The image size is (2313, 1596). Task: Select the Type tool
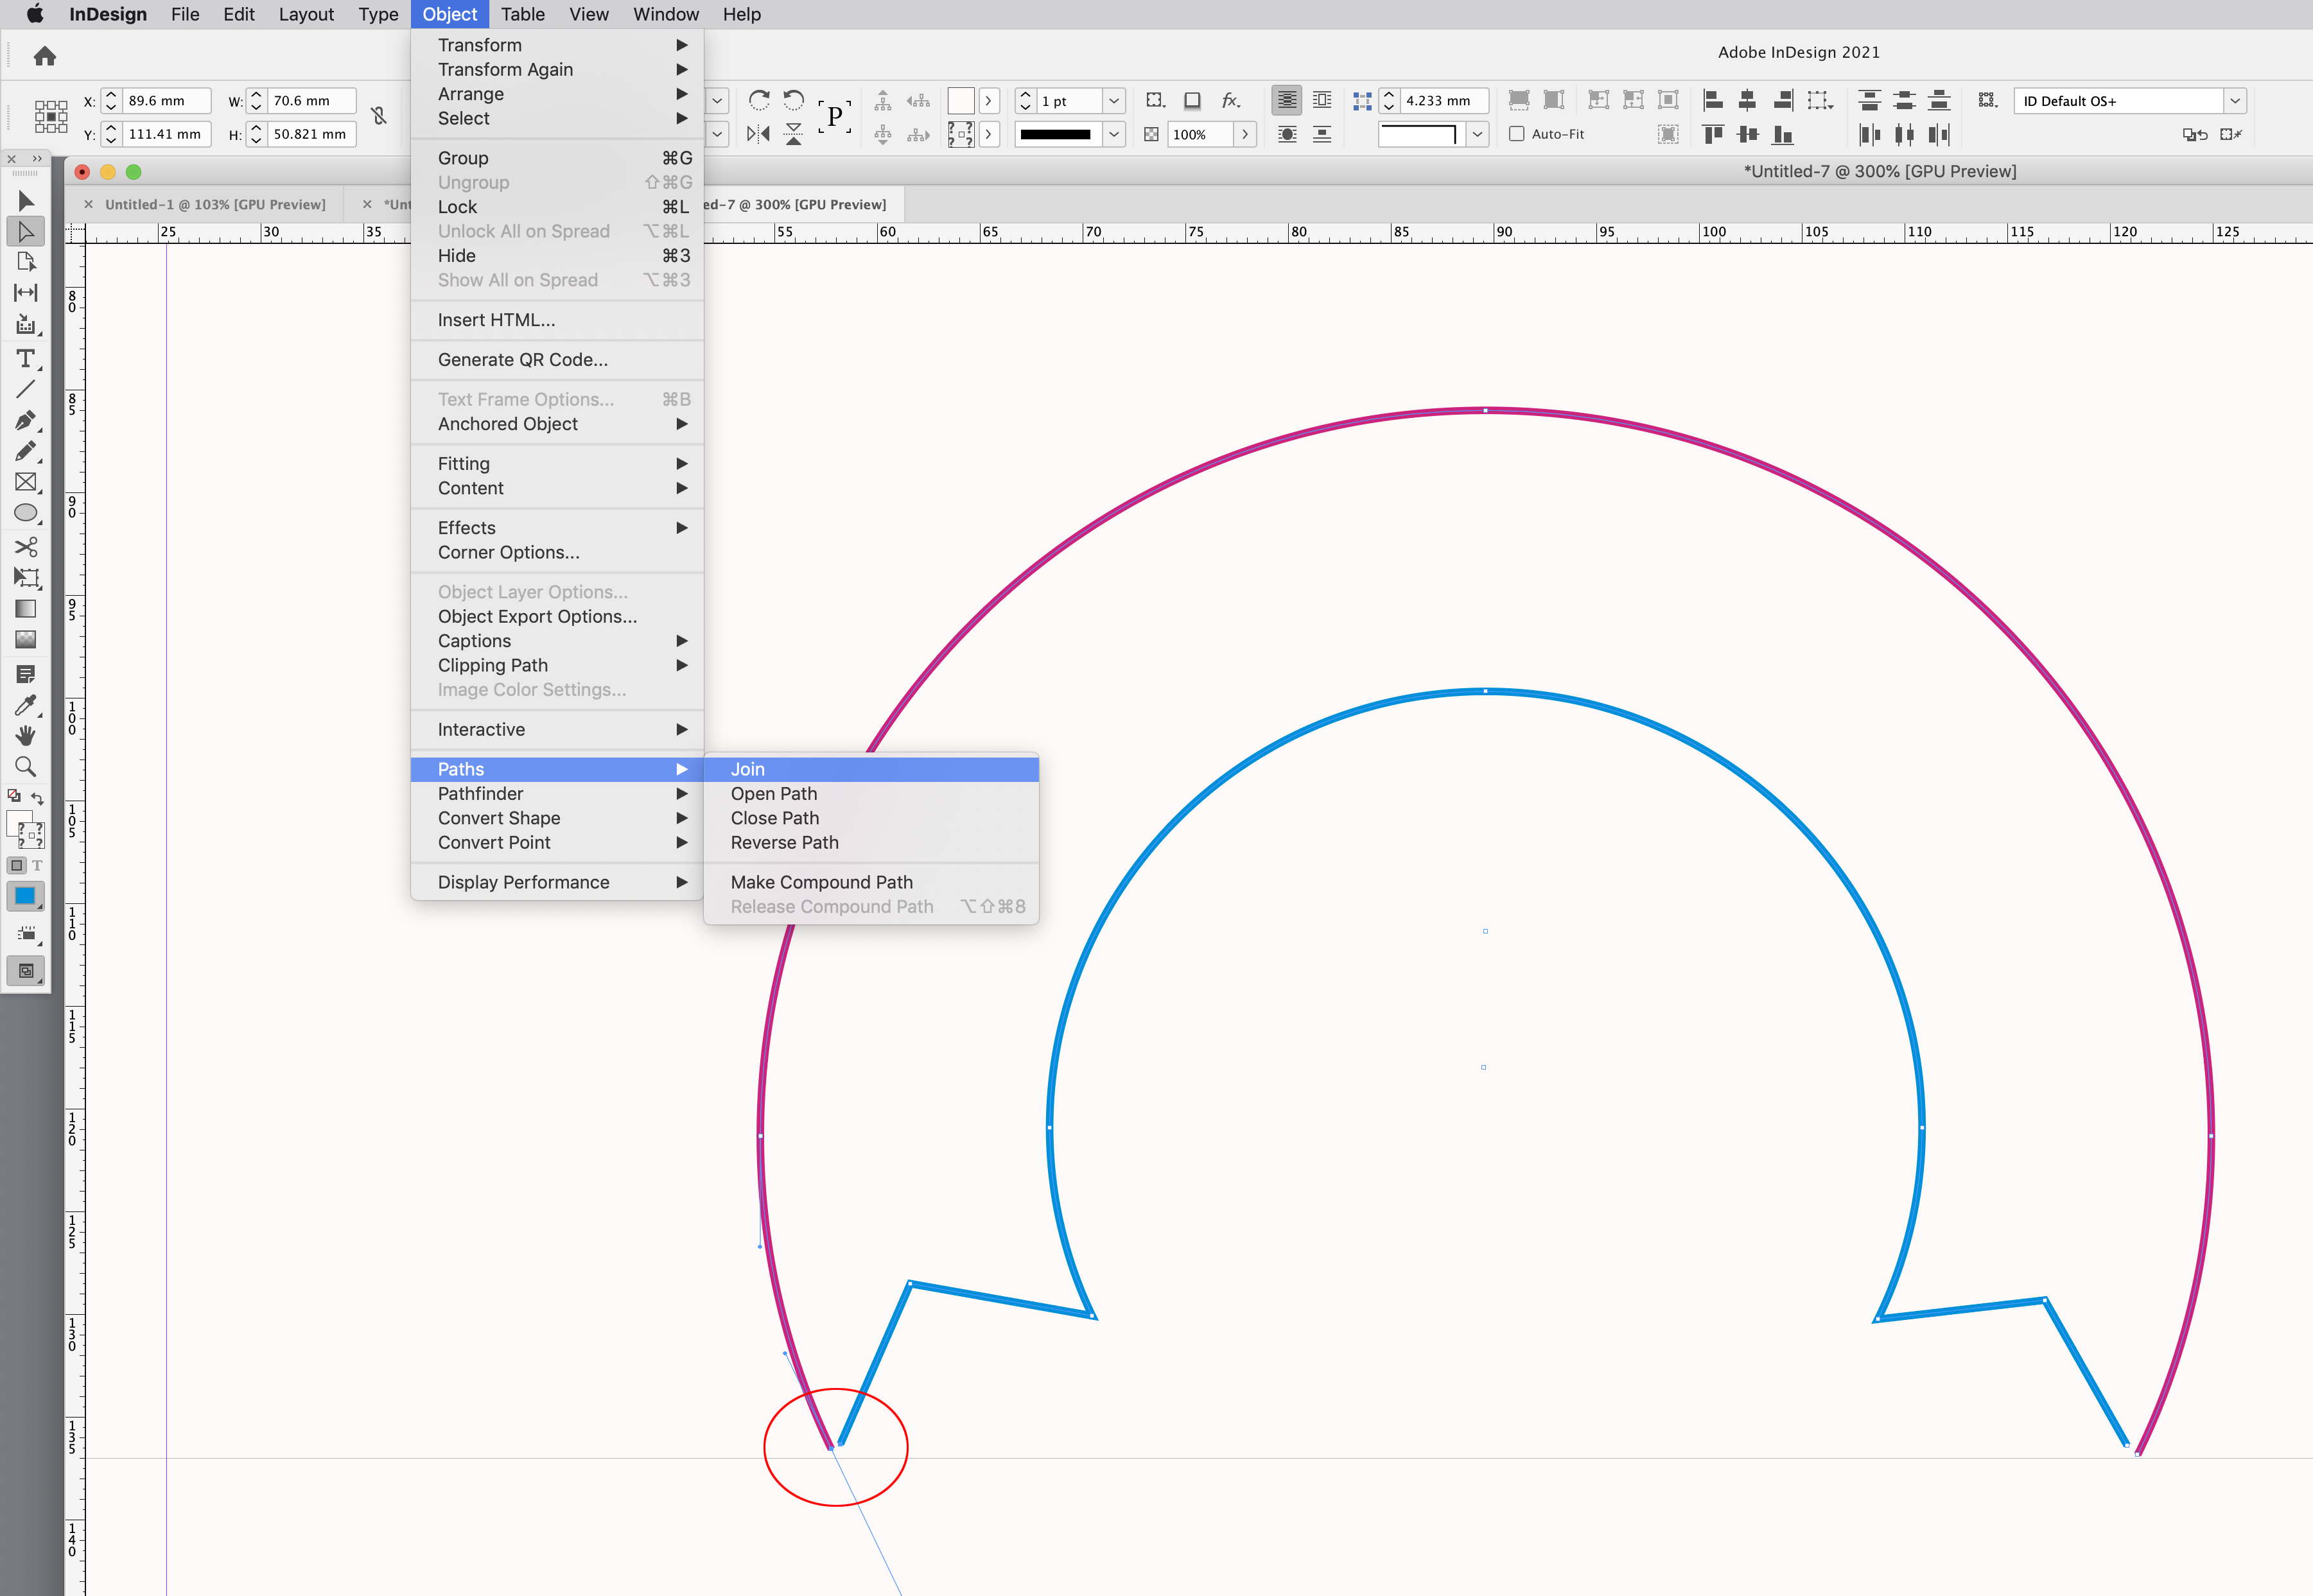click(x=25, y=359)
